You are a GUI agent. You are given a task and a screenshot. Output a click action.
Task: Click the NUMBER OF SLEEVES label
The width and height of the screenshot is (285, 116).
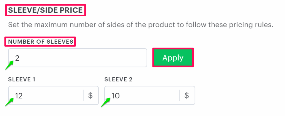click(41, 42)
